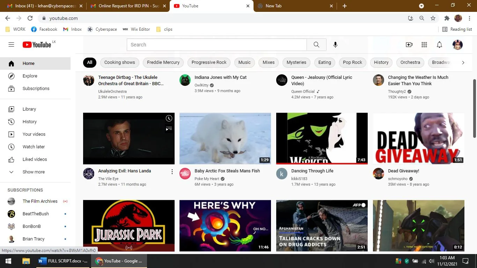Go to Explore in sidebar
Viewport: 477px width, 268px height.
coord(35,76)
